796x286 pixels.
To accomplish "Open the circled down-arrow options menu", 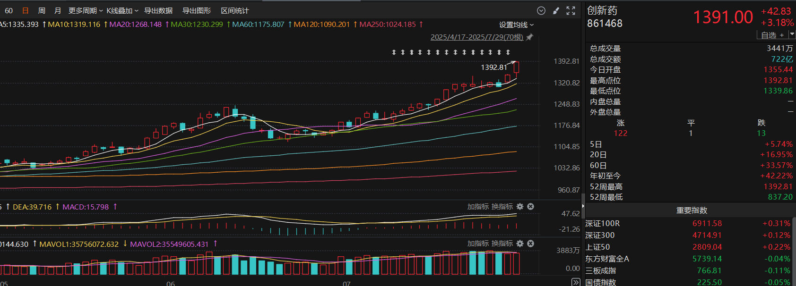I will (x=541, y=10).
